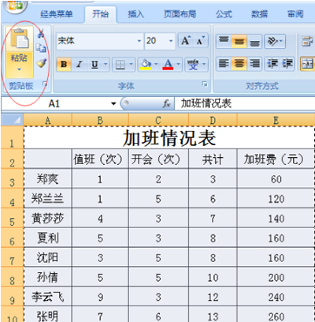The height and width of the screenshot is (322, 315).
Task: Click the large Paste clipboard icon
Action: [x=19, y=39]
